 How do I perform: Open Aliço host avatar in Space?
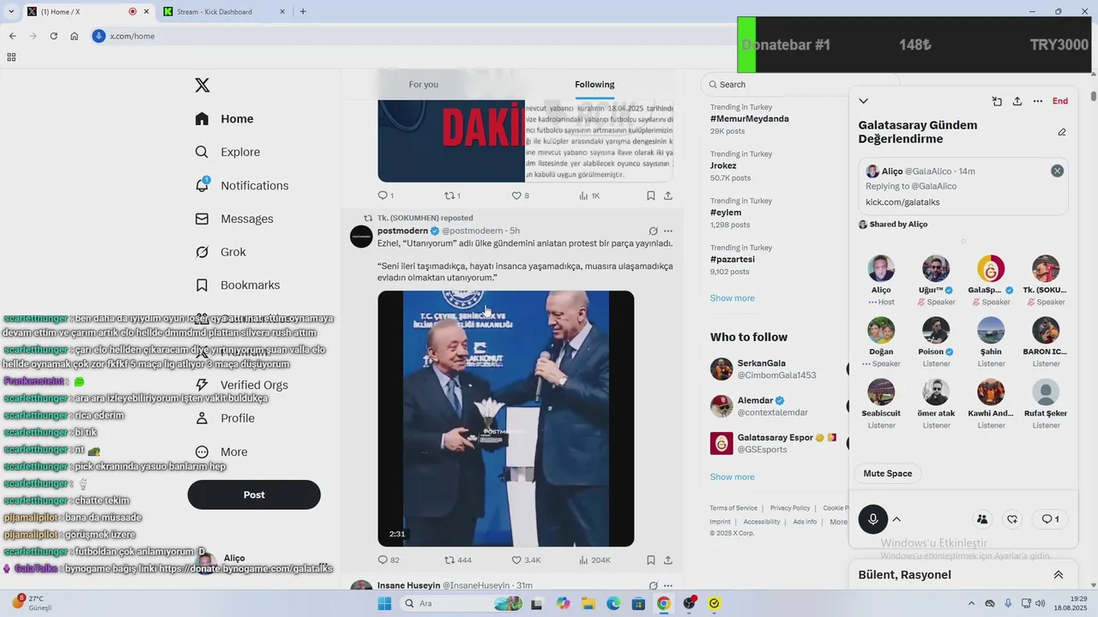881,268
